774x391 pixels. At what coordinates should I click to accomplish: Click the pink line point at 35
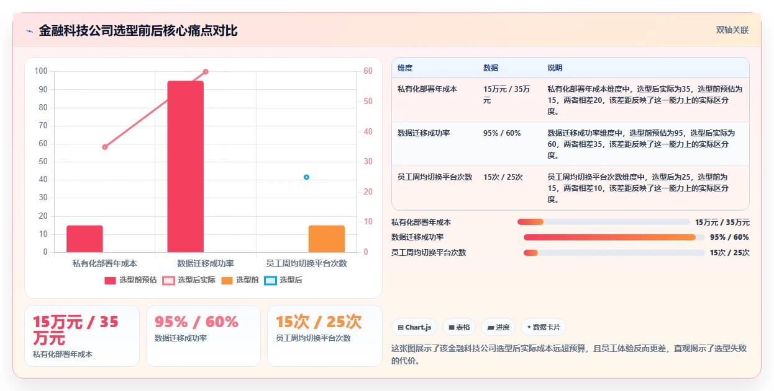pyautogui.click(x=104, y=147)
